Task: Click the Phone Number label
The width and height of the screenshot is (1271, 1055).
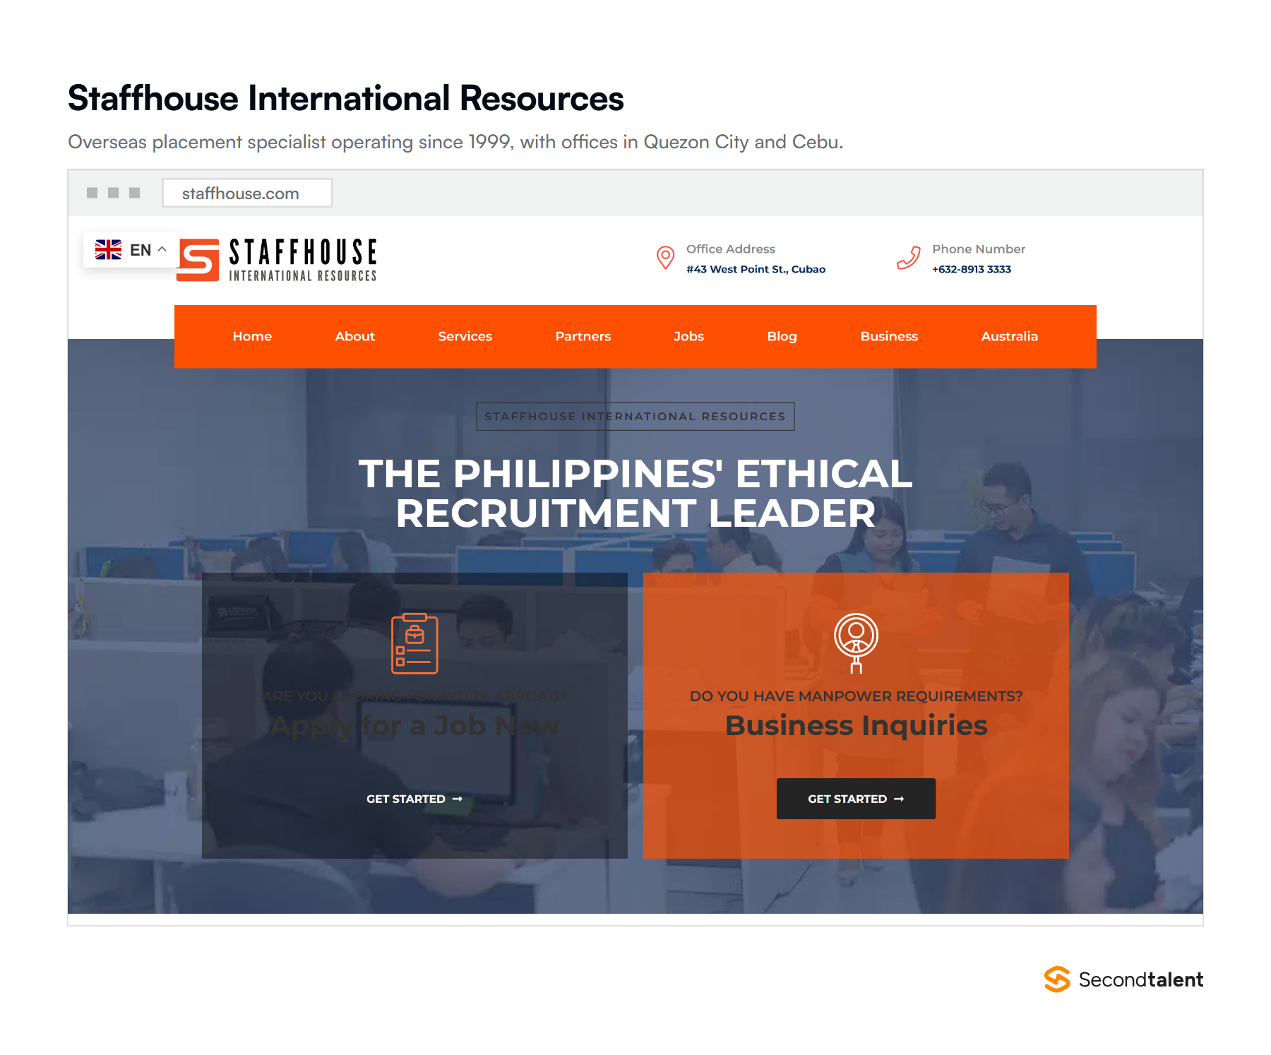Action: (979, 249)
